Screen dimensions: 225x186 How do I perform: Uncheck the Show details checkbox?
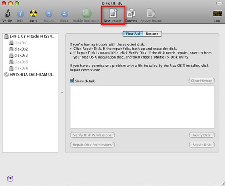(72, 81)
